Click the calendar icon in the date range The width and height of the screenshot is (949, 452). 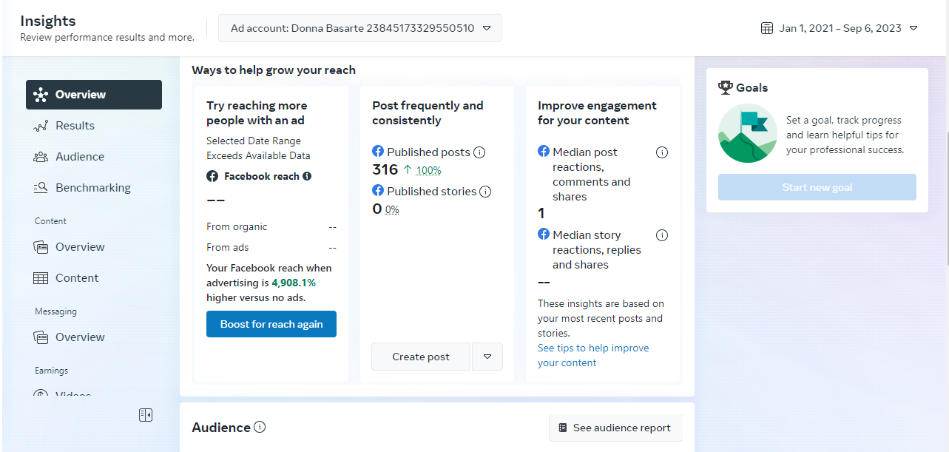(x=767, y=28)
